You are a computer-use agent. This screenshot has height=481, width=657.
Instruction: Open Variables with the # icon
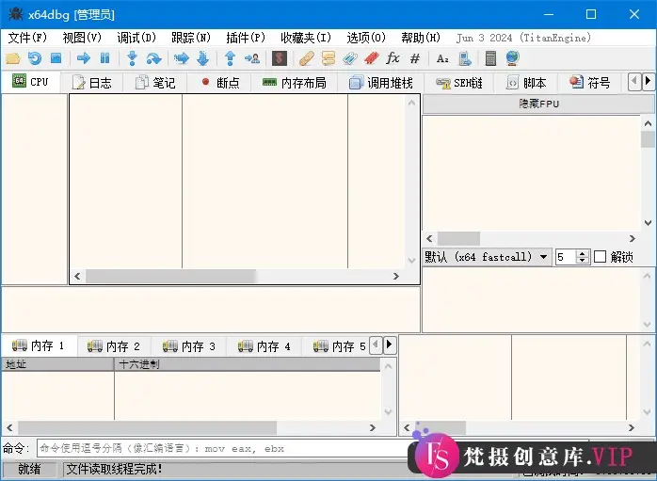415,58
